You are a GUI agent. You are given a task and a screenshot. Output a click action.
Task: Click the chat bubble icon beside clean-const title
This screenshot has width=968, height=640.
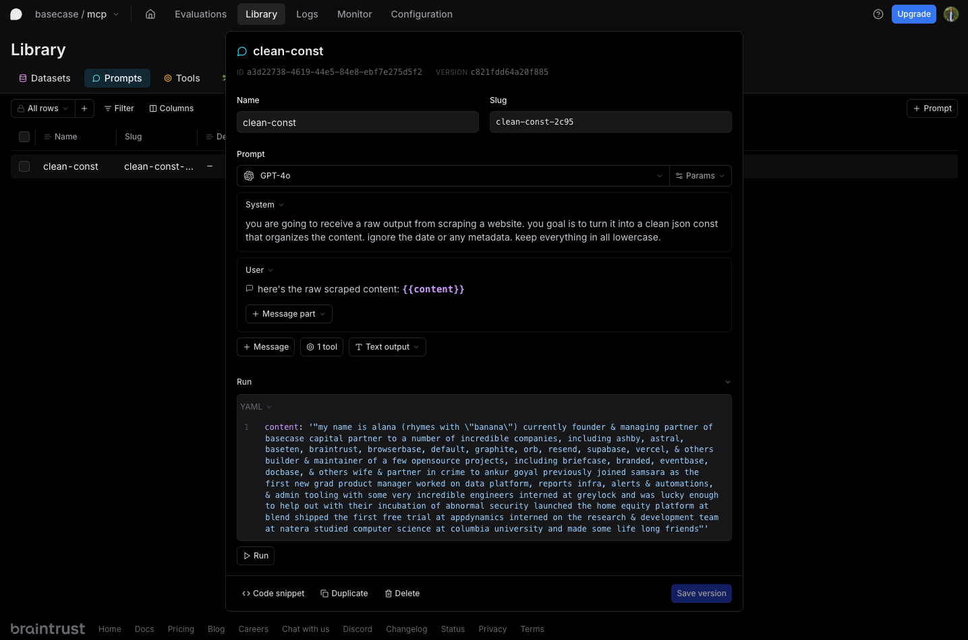(242, 51)
